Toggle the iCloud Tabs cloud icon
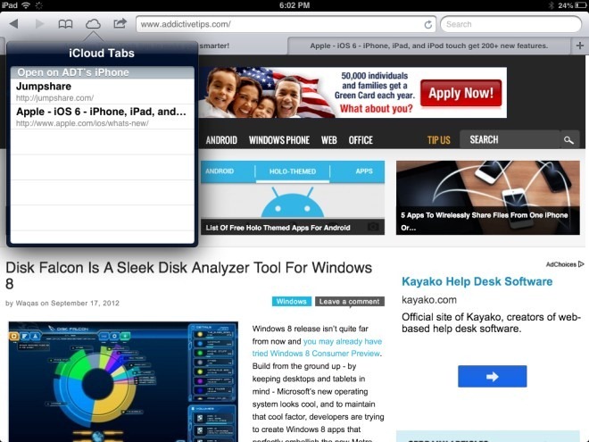The height and width of the screenshot is (442, 589). (x=93, y=24)
